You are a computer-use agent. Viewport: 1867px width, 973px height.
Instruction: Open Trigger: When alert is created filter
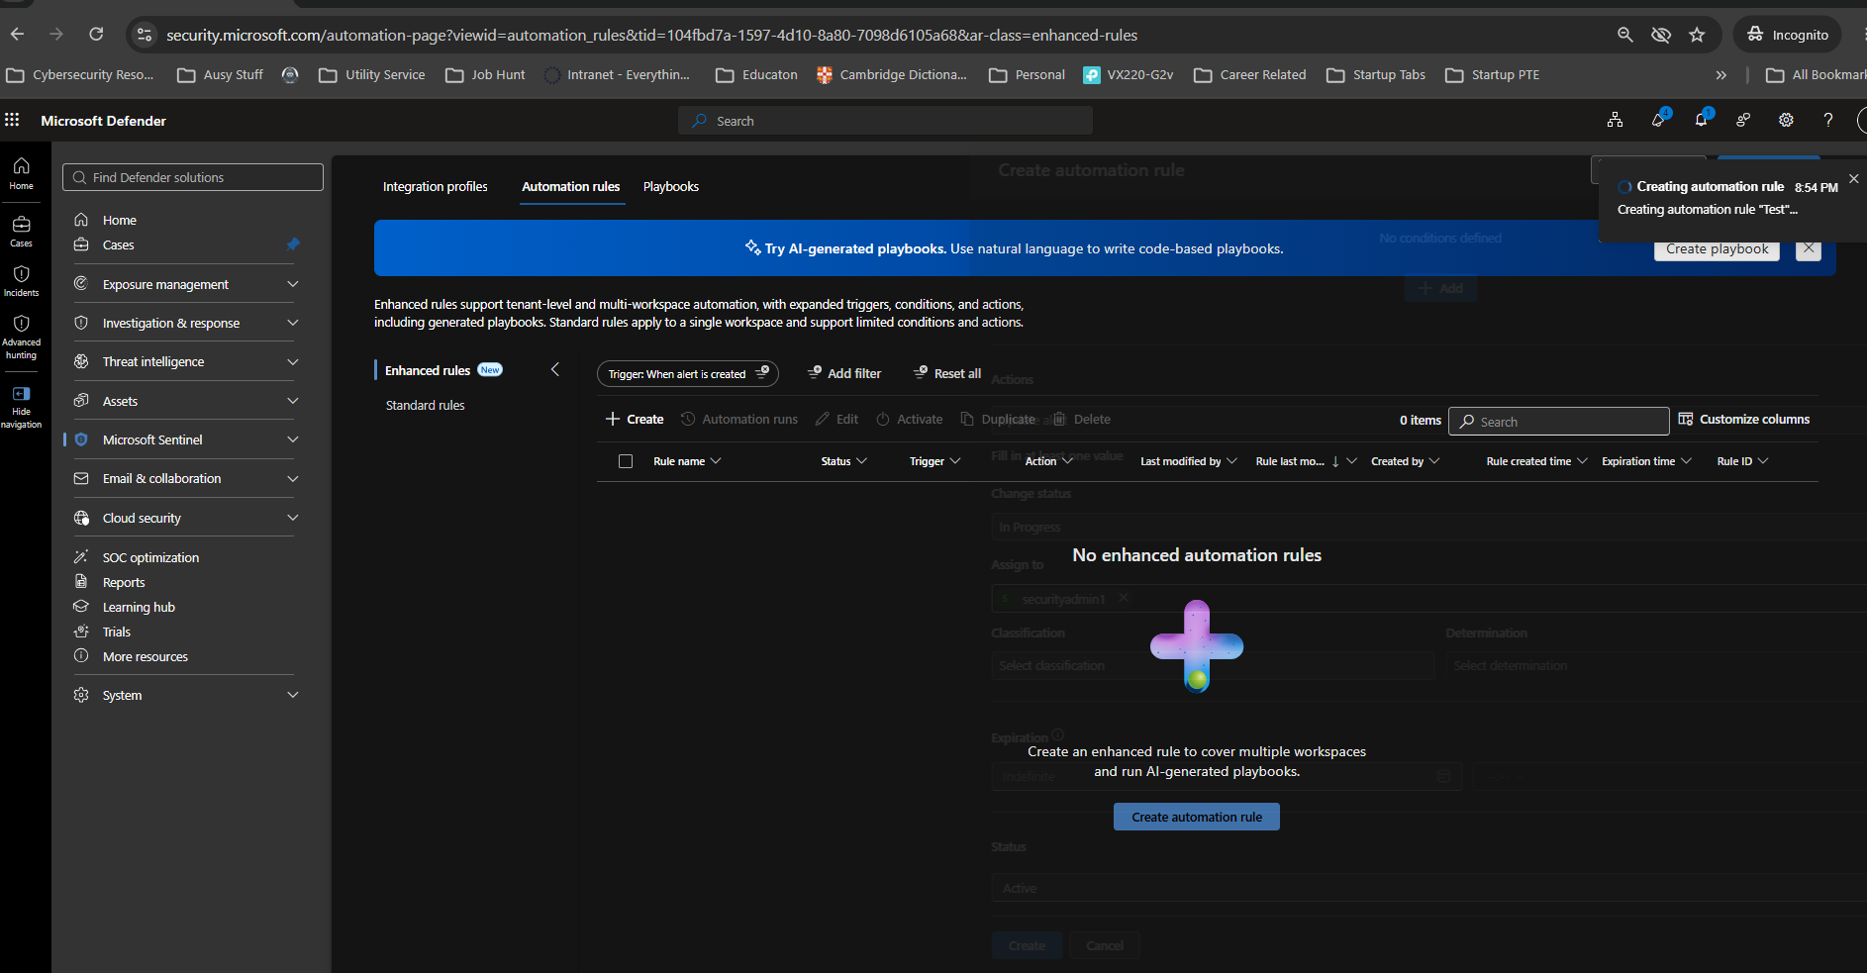687,373
